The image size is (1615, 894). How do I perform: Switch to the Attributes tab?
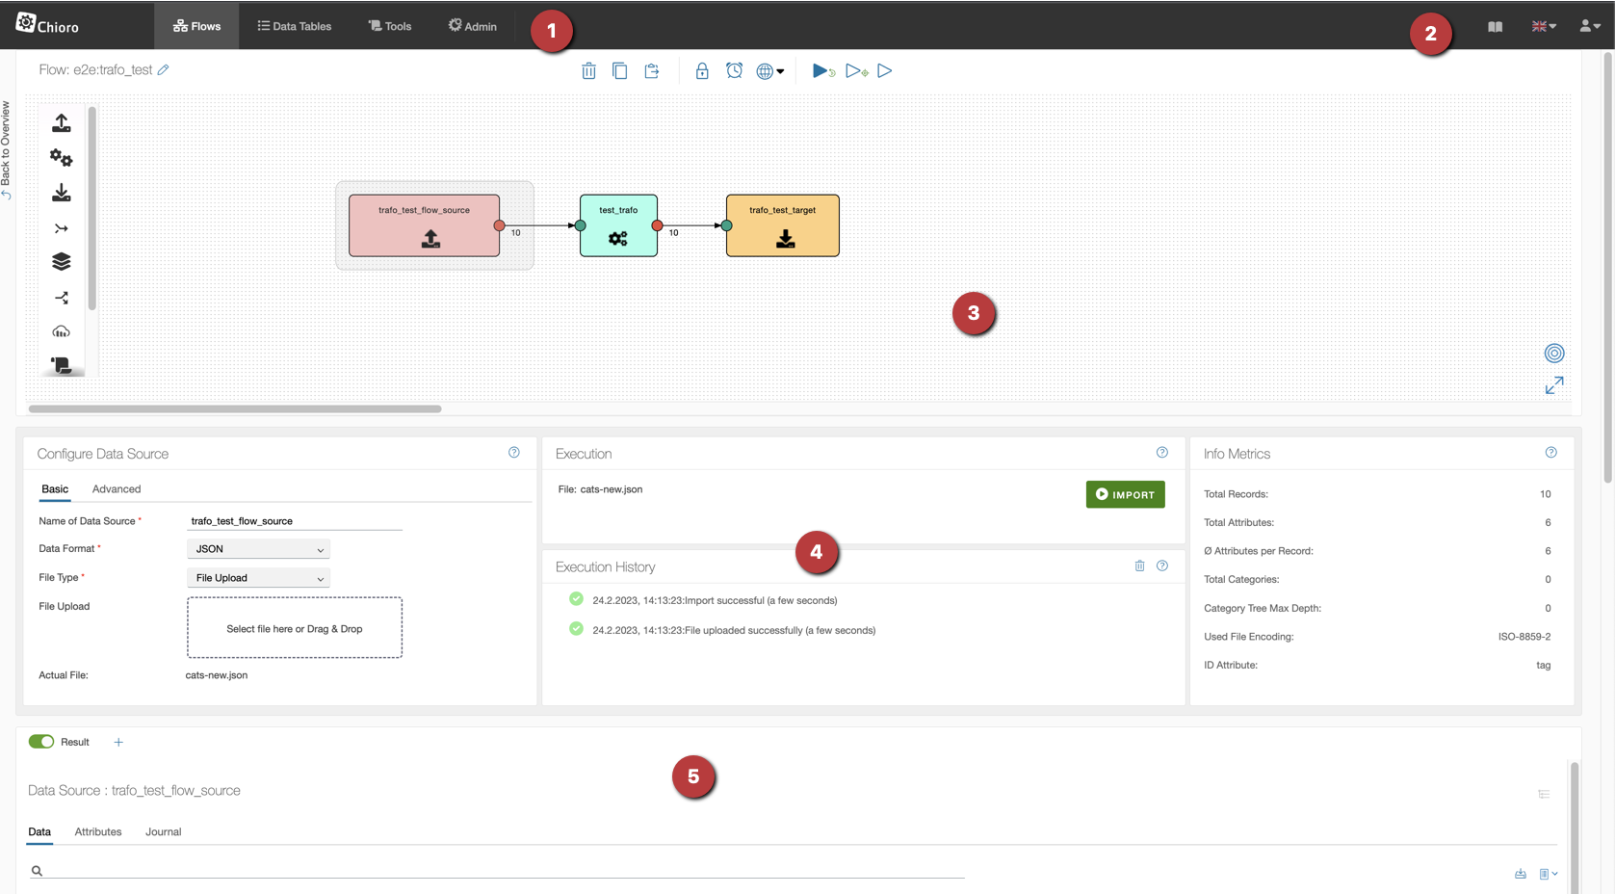pos(98,832)
